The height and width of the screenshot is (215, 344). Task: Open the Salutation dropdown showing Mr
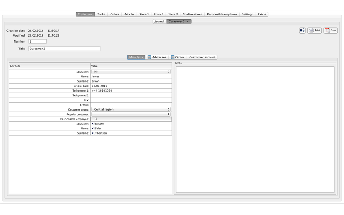click(131, 71)
